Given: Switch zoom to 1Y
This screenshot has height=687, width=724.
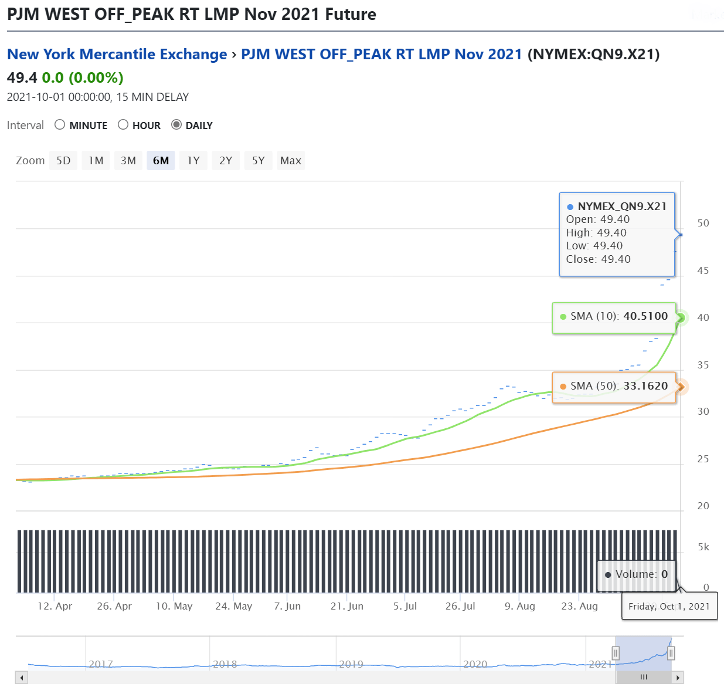Looking at the screenshot, I should (x=193, y=161).
